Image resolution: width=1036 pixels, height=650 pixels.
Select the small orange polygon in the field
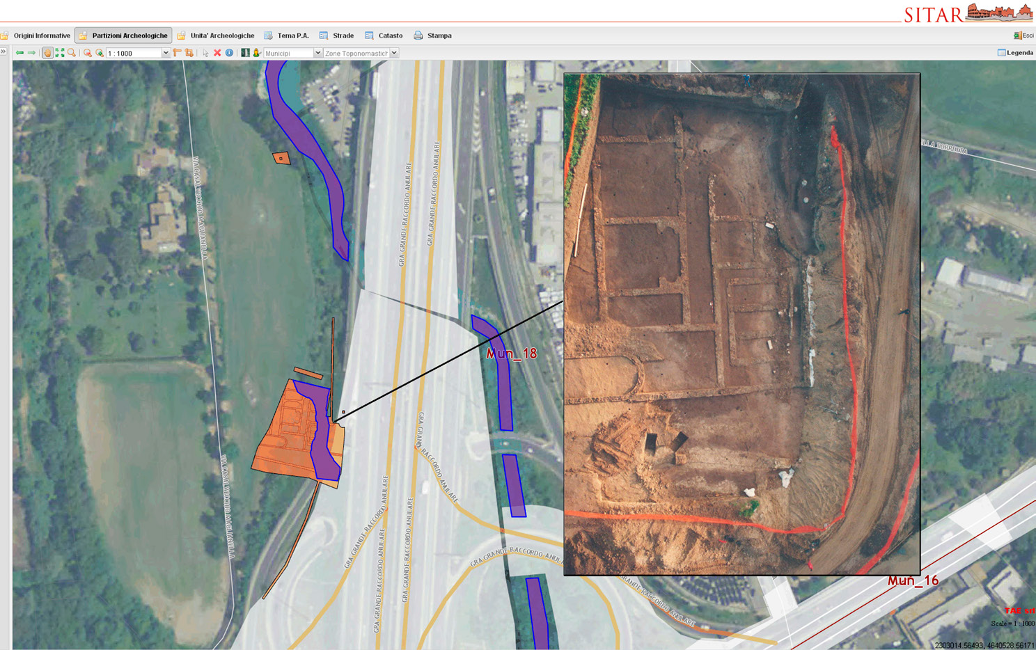pyautogui.click(x=281, y=159)
